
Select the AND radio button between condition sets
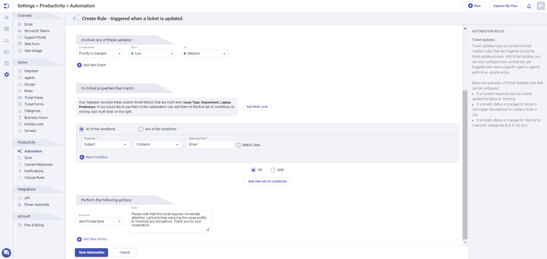pos(273,170)
